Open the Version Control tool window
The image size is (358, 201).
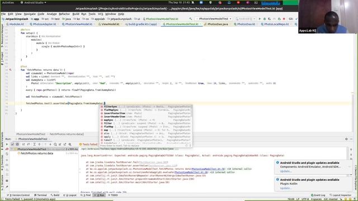click(18, 195)
